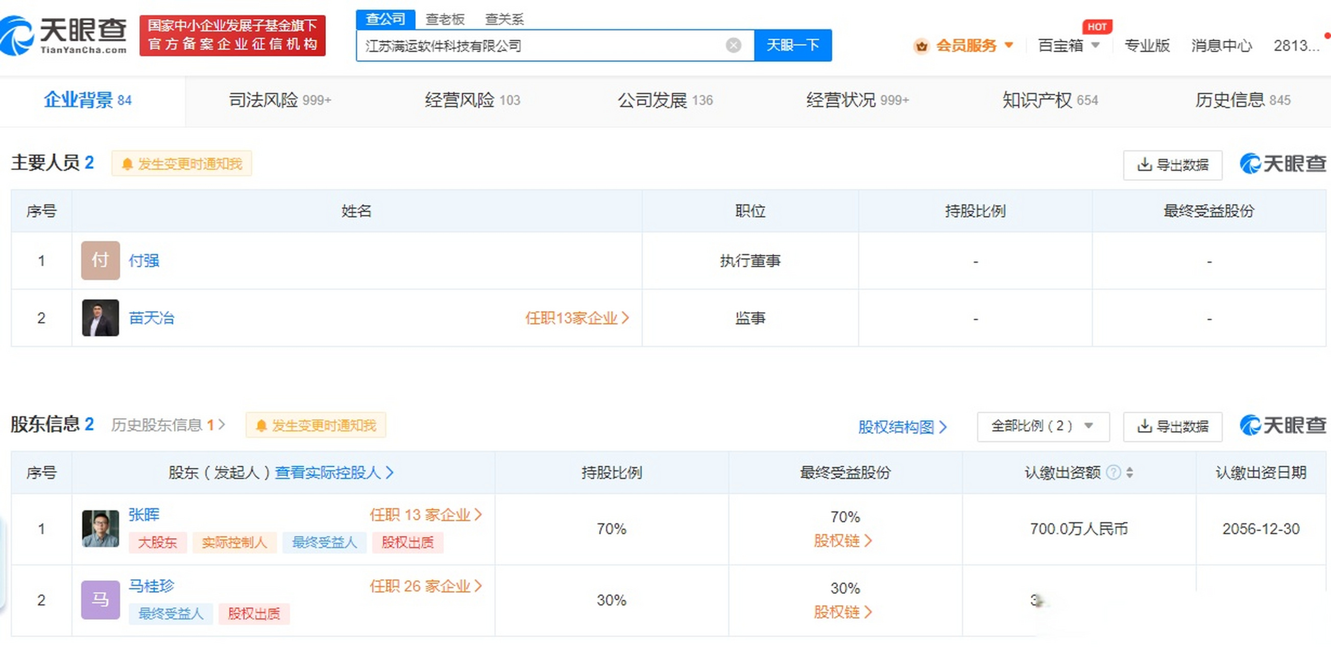Open the 股权结构图 link
The height and width of the screenshot is (653, 1331).
pos(902,428)
